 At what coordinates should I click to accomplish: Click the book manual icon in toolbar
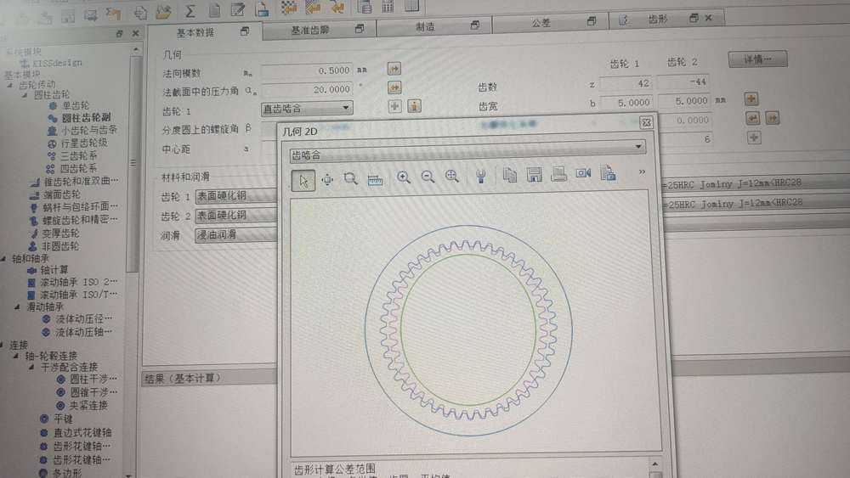[412, 6]
